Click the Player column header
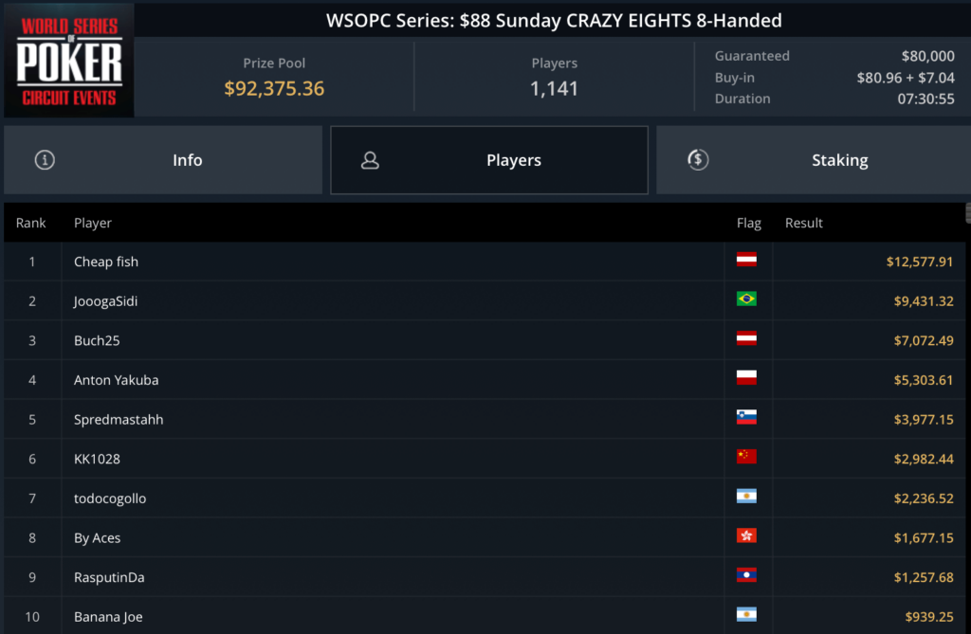 point(93,224)
